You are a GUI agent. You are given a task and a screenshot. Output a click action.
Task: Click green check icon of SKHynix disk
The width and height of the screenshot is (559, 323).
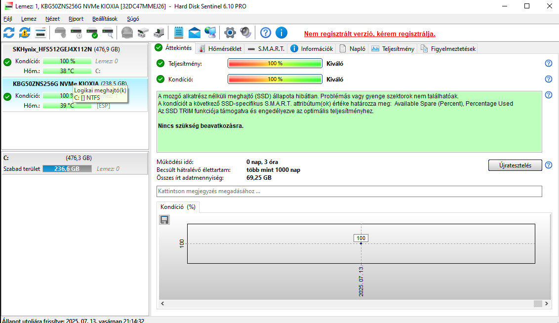[7, 62]
